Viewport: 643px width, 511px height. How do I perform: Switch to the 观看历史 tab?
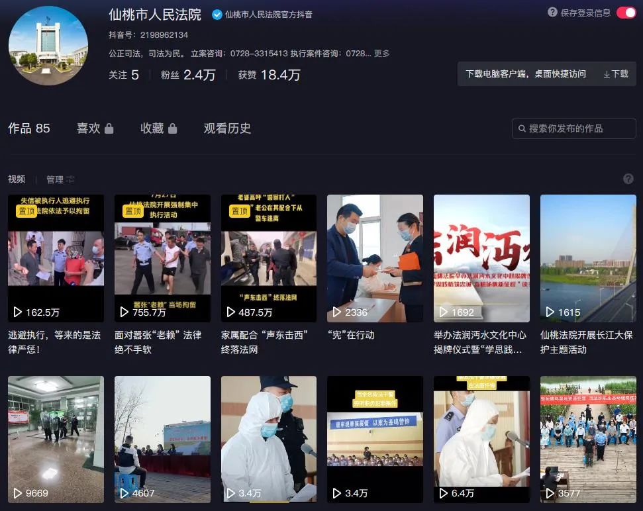click(x=227, y=128)
